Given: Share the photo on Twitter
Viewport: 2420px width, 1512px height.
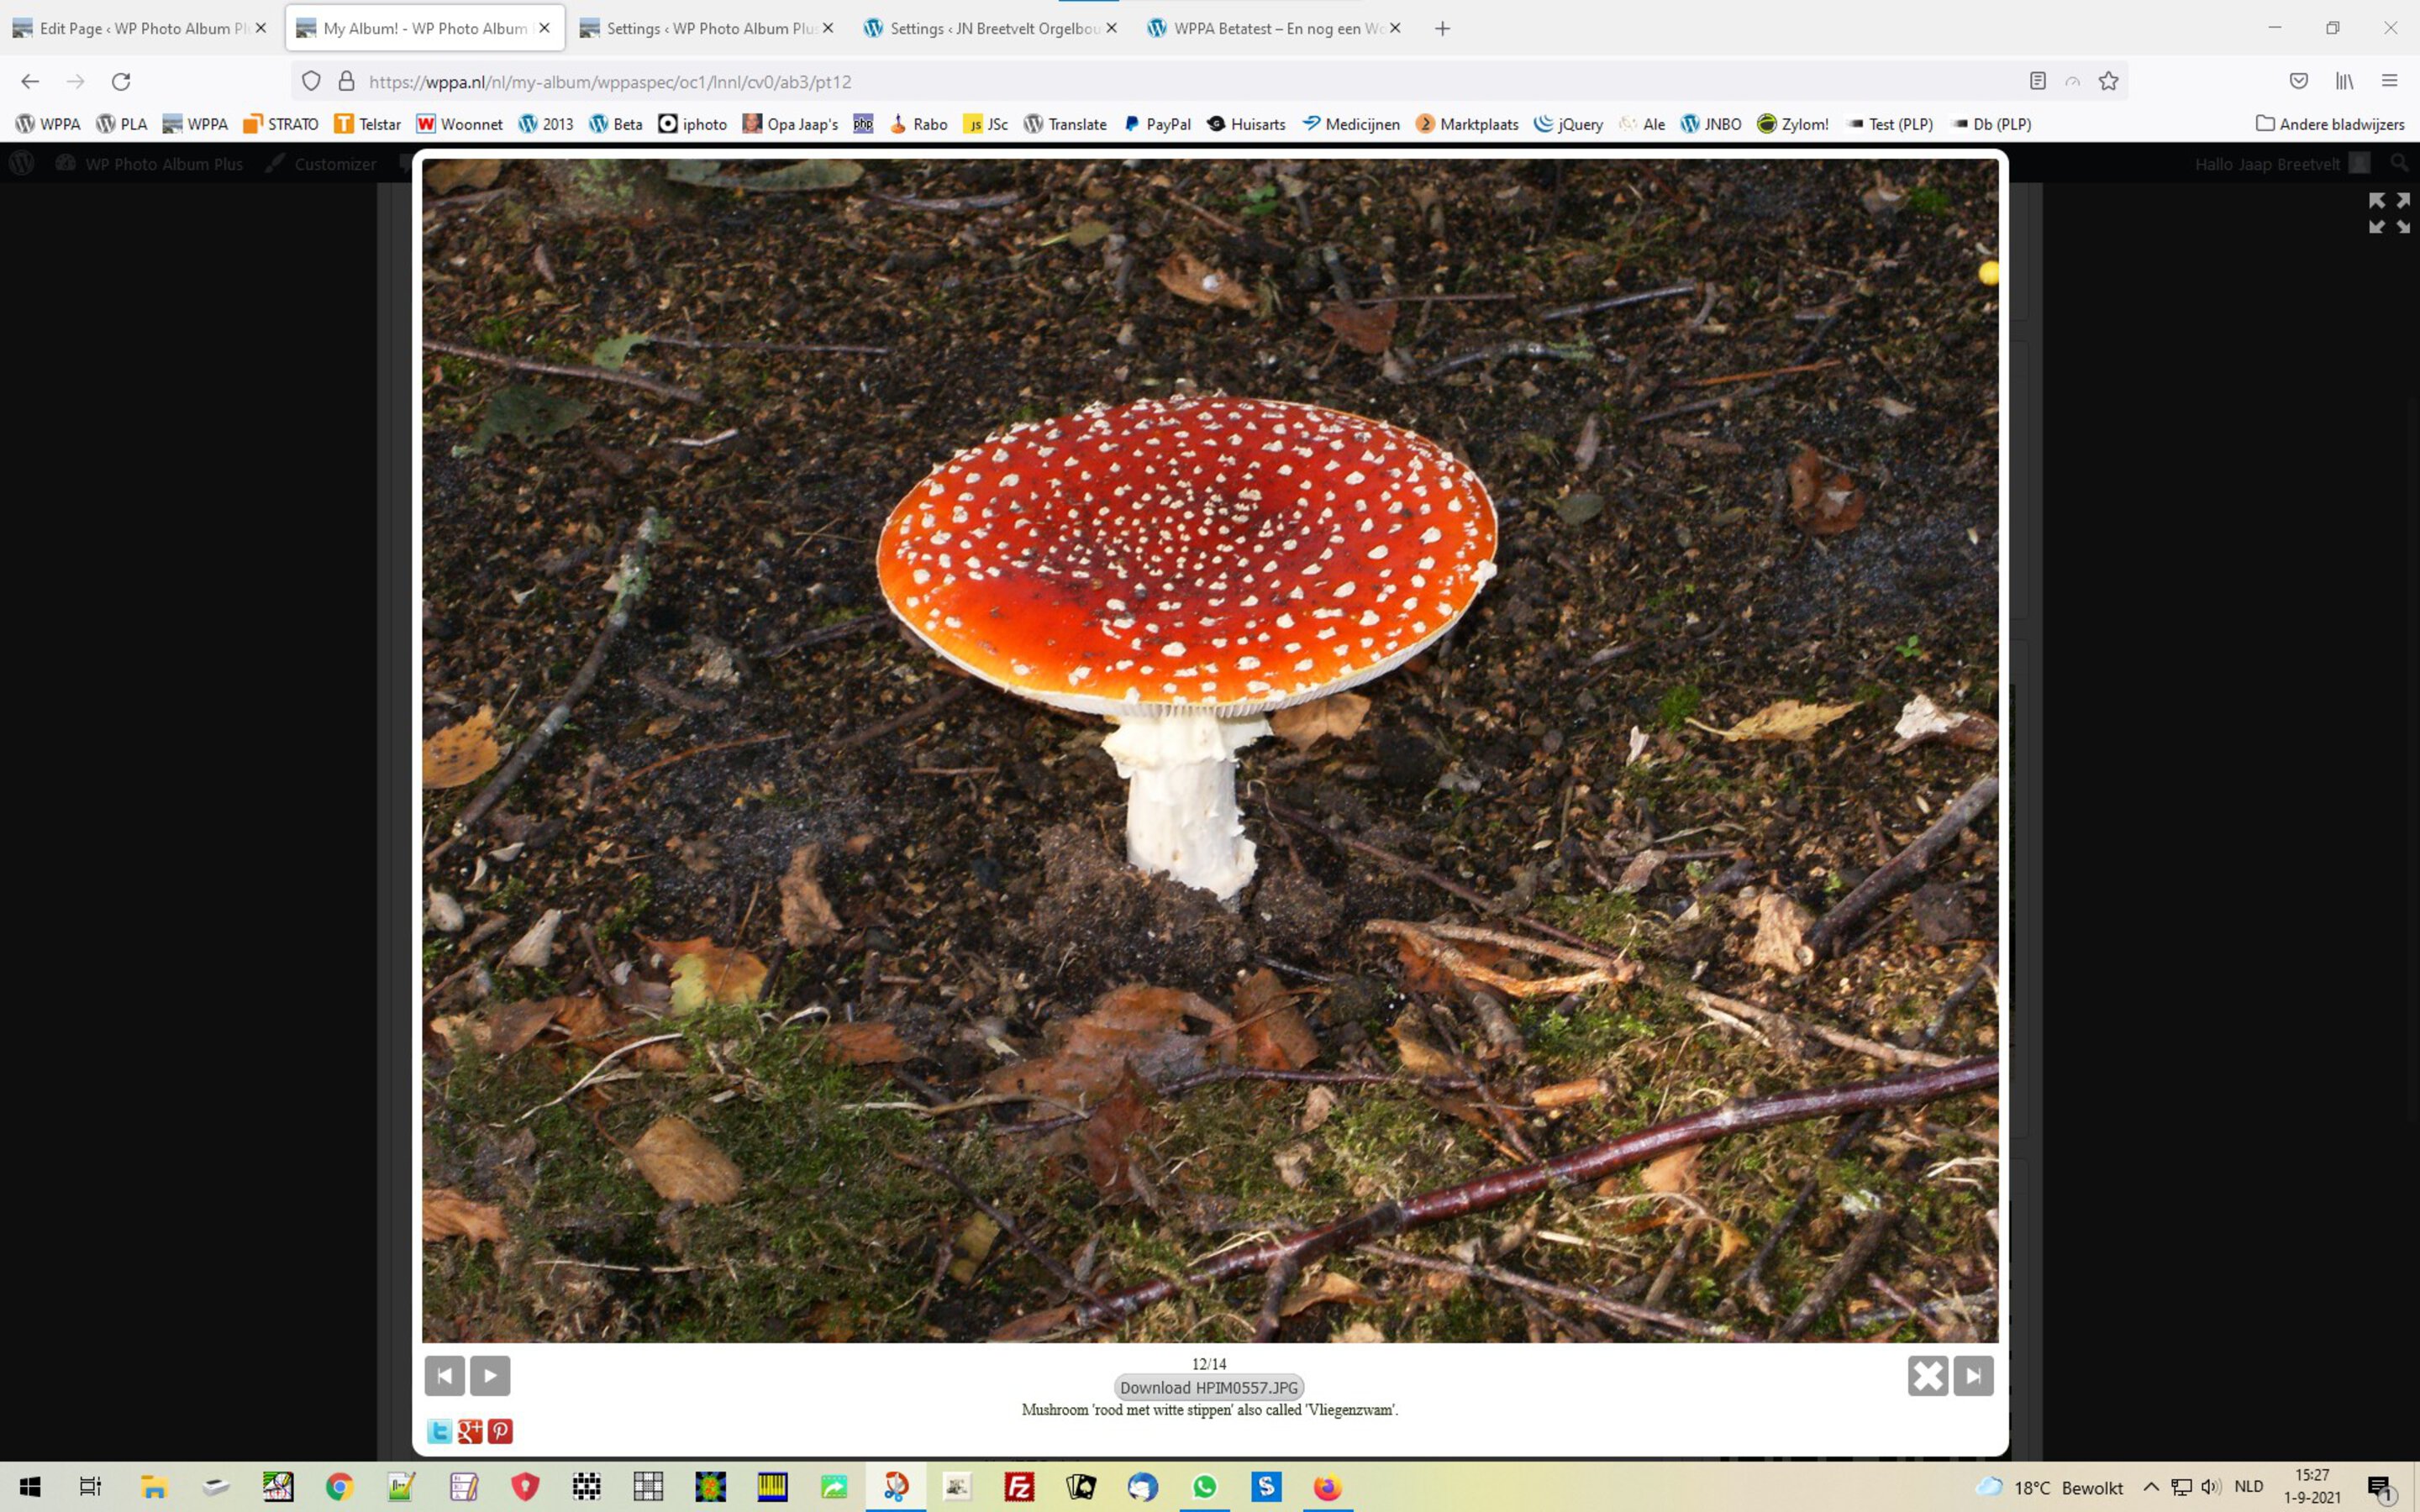Looking at the screenshot, I should coord(441,1430).
